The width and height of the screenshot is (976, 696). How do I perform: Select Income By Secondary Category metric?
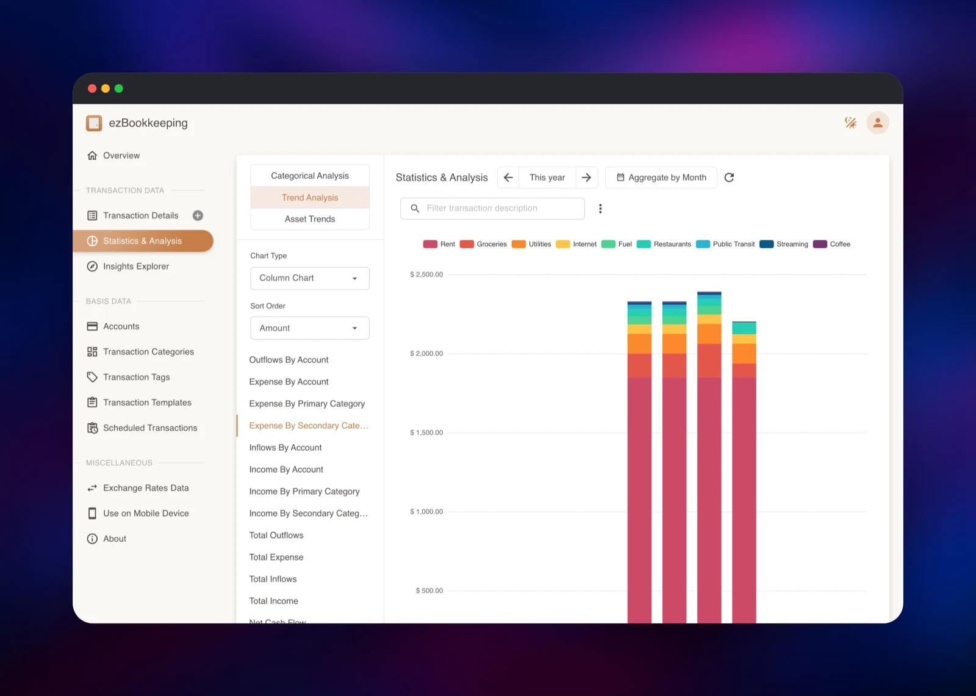309,514
